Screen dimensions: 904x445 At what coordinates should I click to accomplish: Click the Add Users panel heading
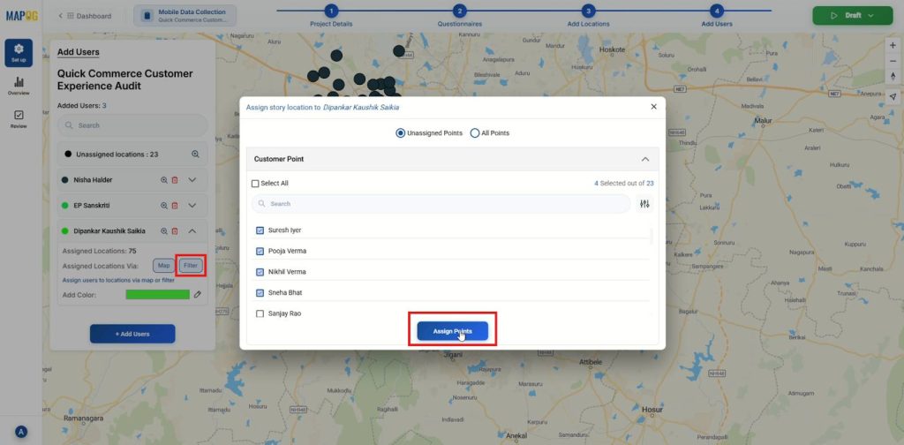78,52
